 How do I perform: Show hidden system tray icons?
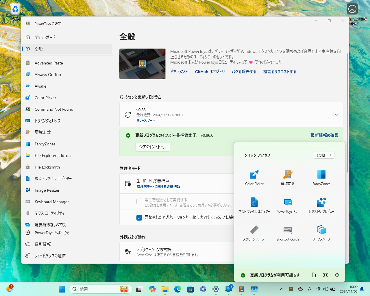[x=282, y=289]
